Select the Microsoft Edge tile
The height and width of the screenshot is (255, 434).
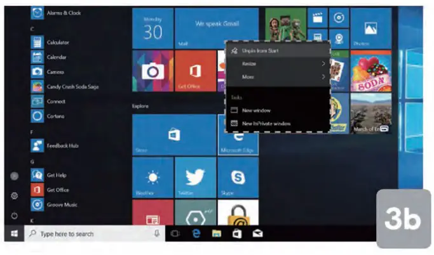238,143
